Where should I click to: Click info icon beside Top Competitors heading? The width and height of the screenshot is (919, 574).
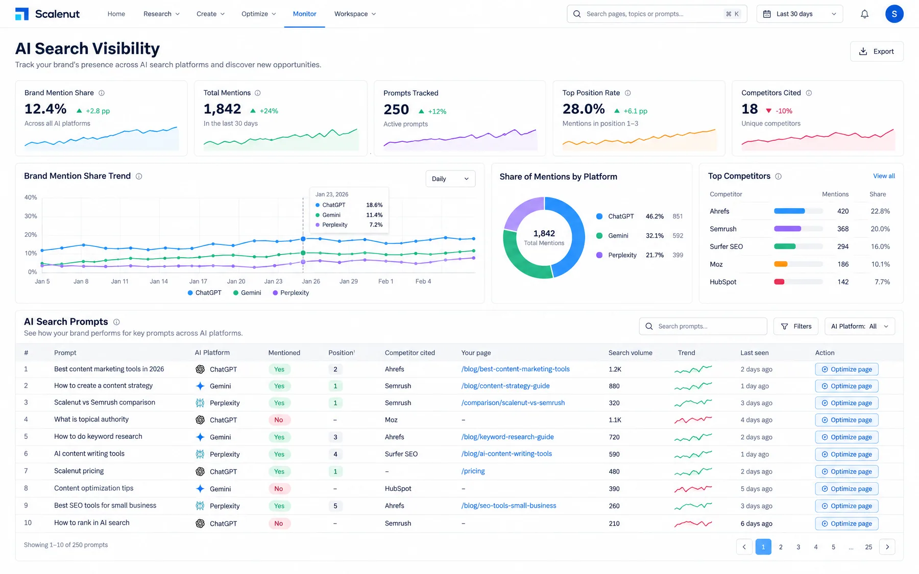click(x=779, y=176)
